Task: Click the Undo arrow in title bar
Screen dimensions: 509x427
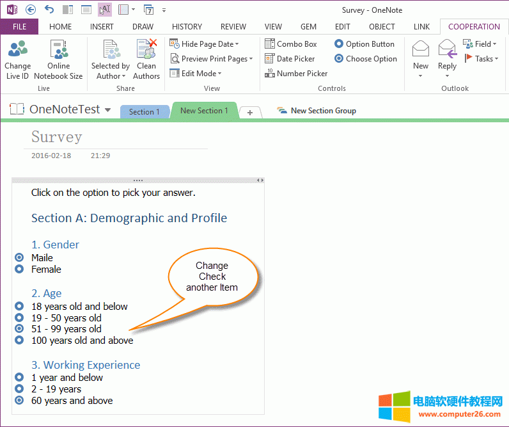Action: point(49,10)
